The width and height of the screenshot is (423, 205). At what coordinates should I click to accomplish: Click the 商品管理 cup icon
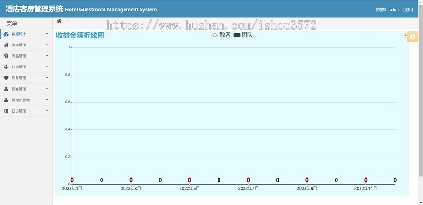click(6, 56)
